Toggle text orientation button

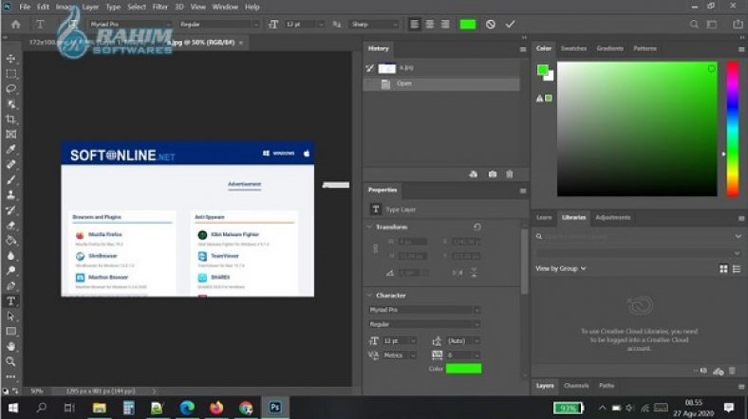[x=73, y=25]
